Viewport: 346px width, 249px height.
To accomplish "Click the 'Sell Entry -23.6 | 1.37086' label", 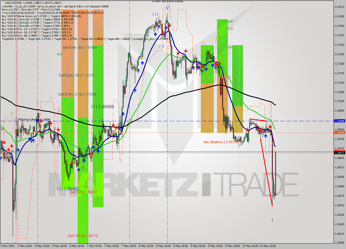I will click(x=77, y=94).
